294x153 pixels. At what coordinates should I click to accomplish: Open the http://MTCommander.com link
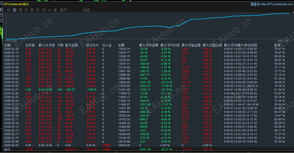coord(276,4)
